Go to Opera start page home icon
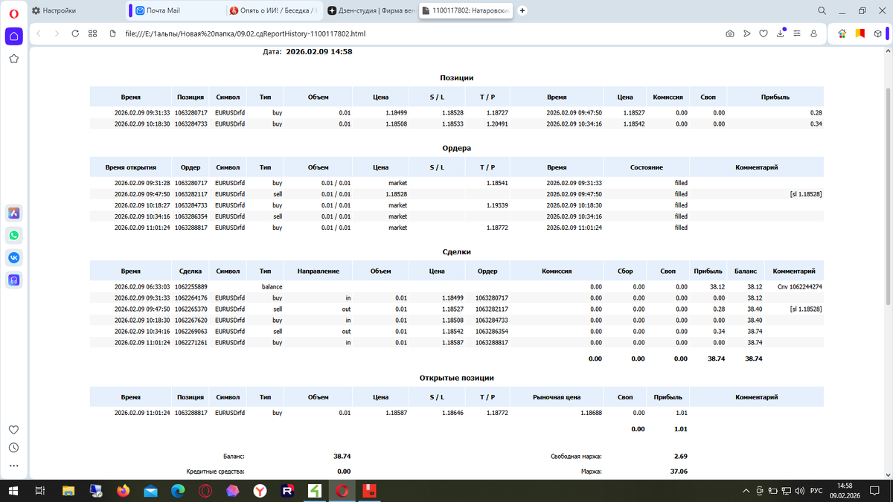This screenshot has width=893, height=502. click(13, 36)
